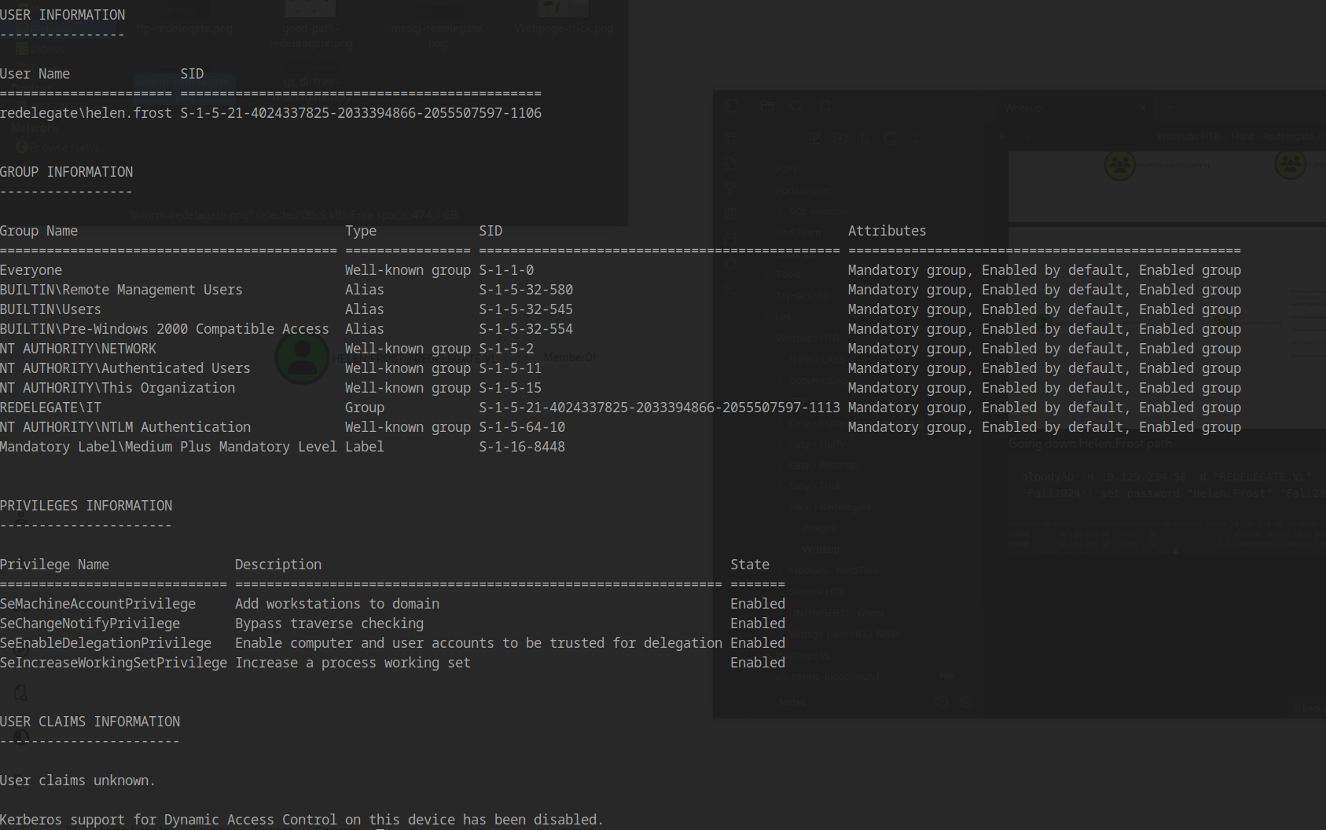Open the file explorer folder icon

click(x=767, y=107)
